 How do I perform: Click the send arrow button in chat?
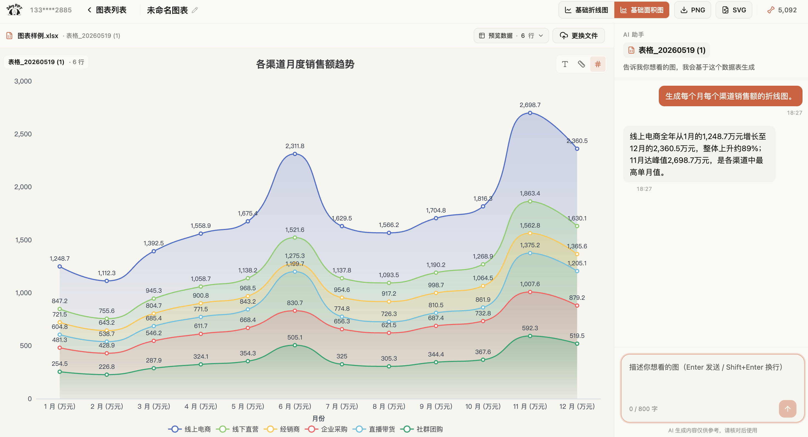(x=787, y=409)
